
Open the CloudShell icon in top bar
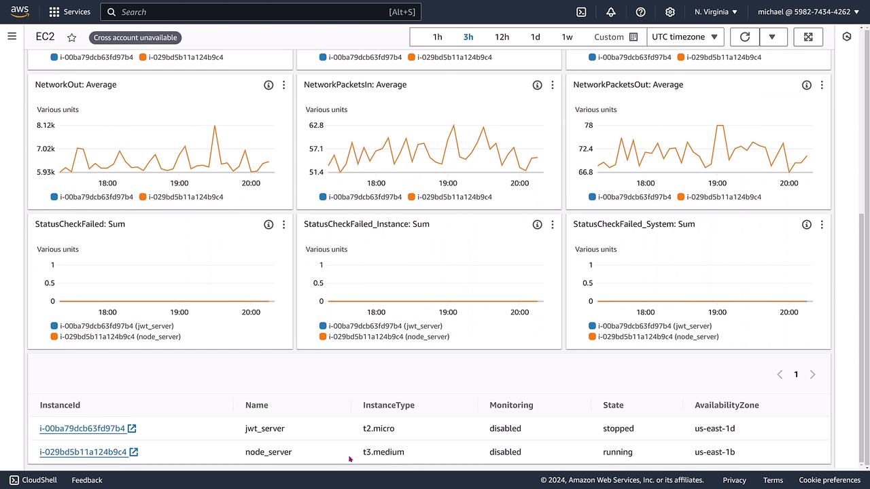(x=581, y=12)
